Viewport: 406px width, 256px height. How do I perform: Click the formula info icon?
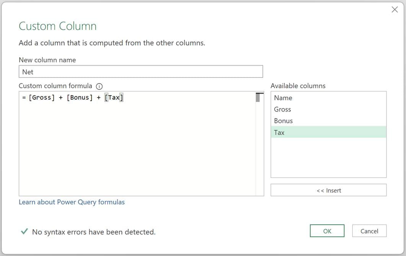(99, 86)
